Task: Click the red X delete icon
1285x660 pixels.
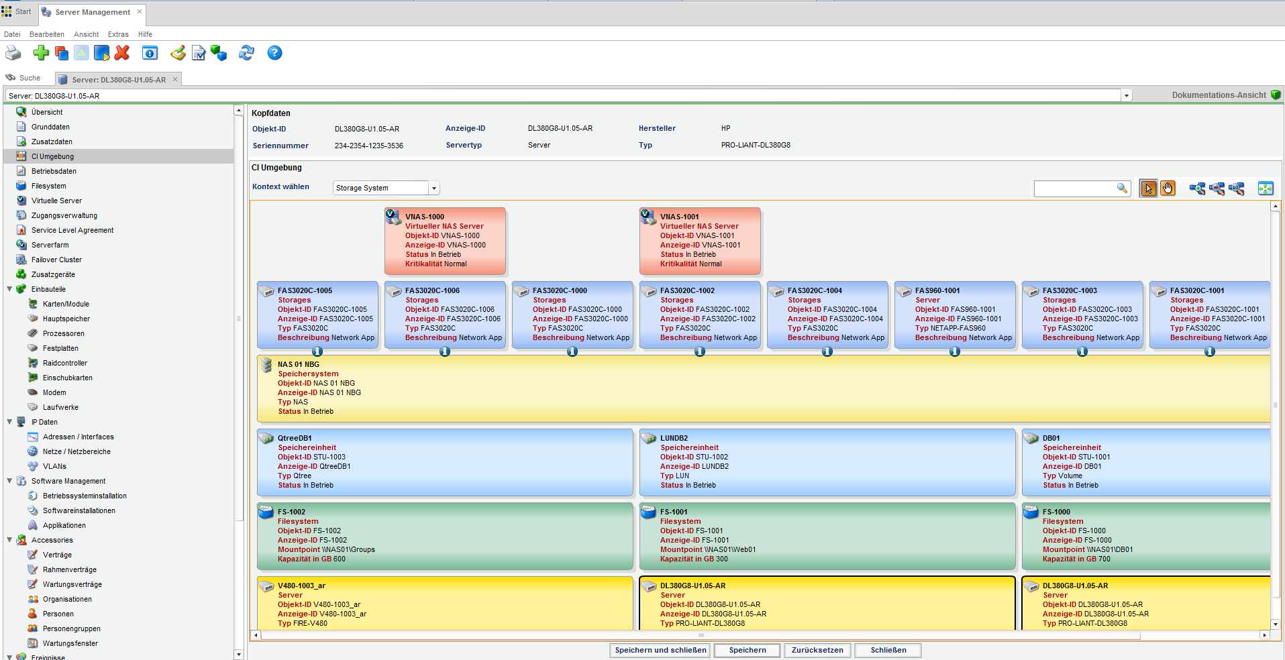Action: pos(122,53)
